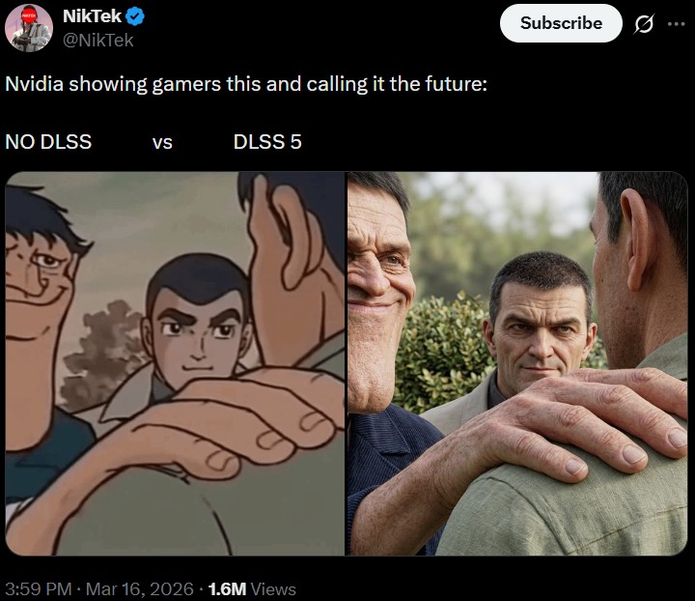
Task: Visit the @NikTek handle link
Action: point(97,40)
